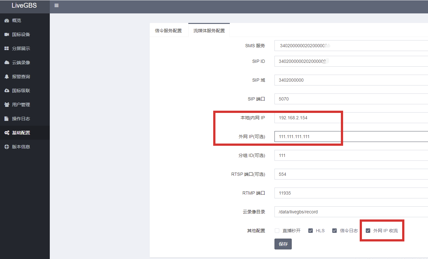Click the 分组 ID(可选) field

click(x=351, y=155)
